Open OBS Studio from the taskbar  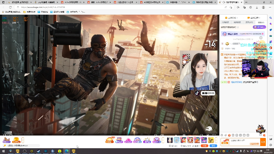click(25, 151)
